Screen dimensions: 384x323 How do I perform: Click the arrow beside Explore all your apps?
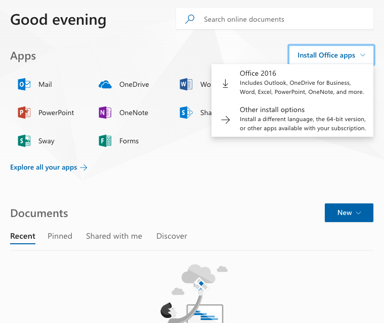(x=84, y=168)
